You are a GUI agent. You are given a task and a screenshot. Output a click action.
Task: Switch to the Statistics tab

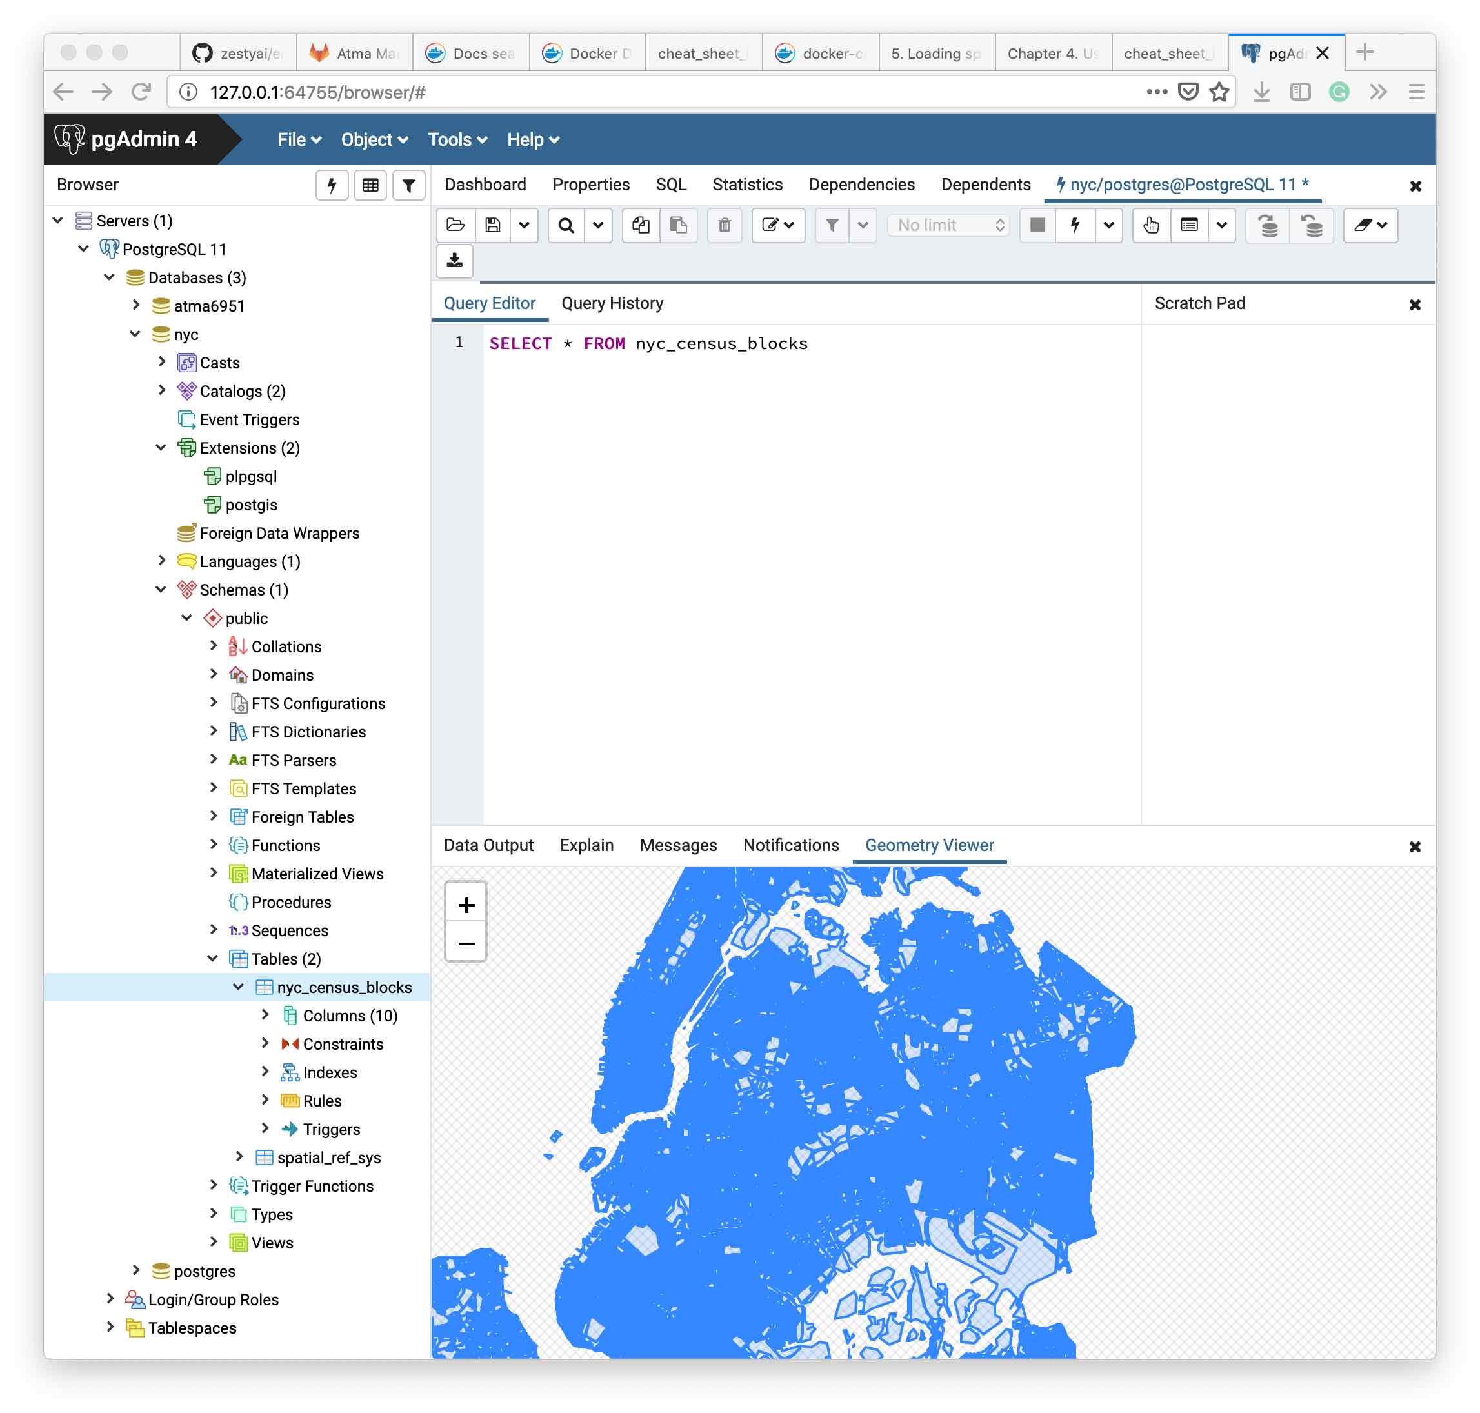pyautogui.click(x=747, y=185)
